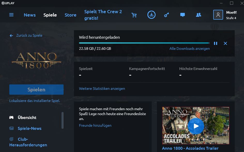The width and height of the screenshot is (244, 152).
Task: Click the Spielzeit statistic
Action: (86, 69)
